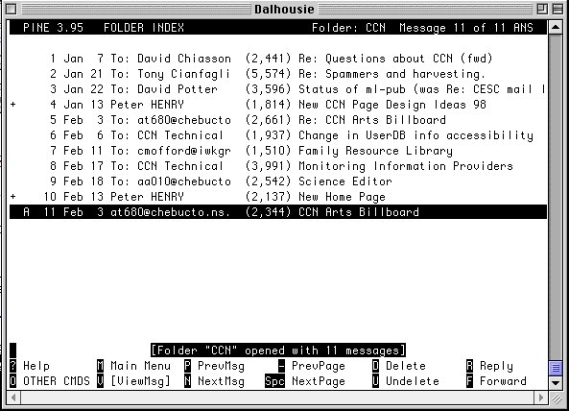Click the R Reply key icon
This screenshot has height=411, width=569.
469,366
